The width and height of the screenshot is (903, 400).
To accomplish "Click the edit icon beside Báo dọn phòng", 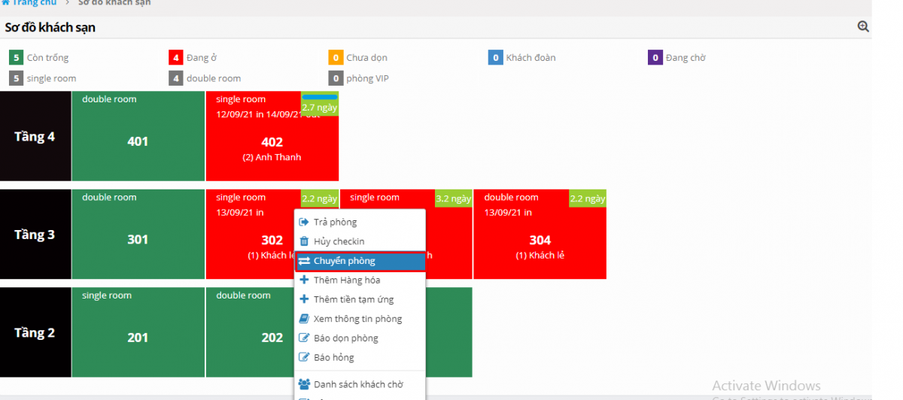I will pos(304,338).
